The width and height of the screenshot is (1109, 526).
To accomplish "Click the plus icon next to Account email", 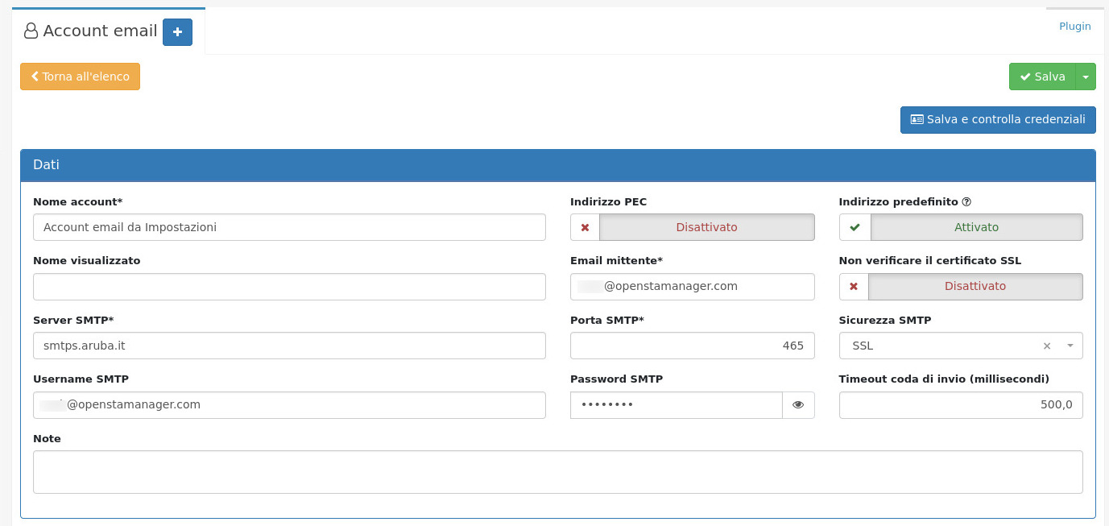I will click(x=177, y=32).
